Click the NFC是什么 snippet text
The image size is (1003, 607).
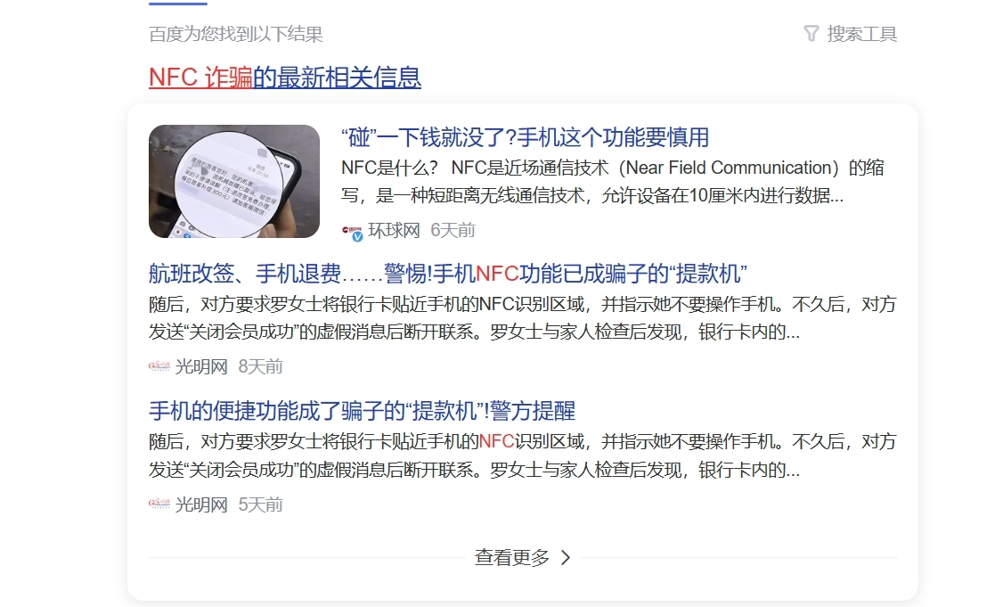coord(613,181)
